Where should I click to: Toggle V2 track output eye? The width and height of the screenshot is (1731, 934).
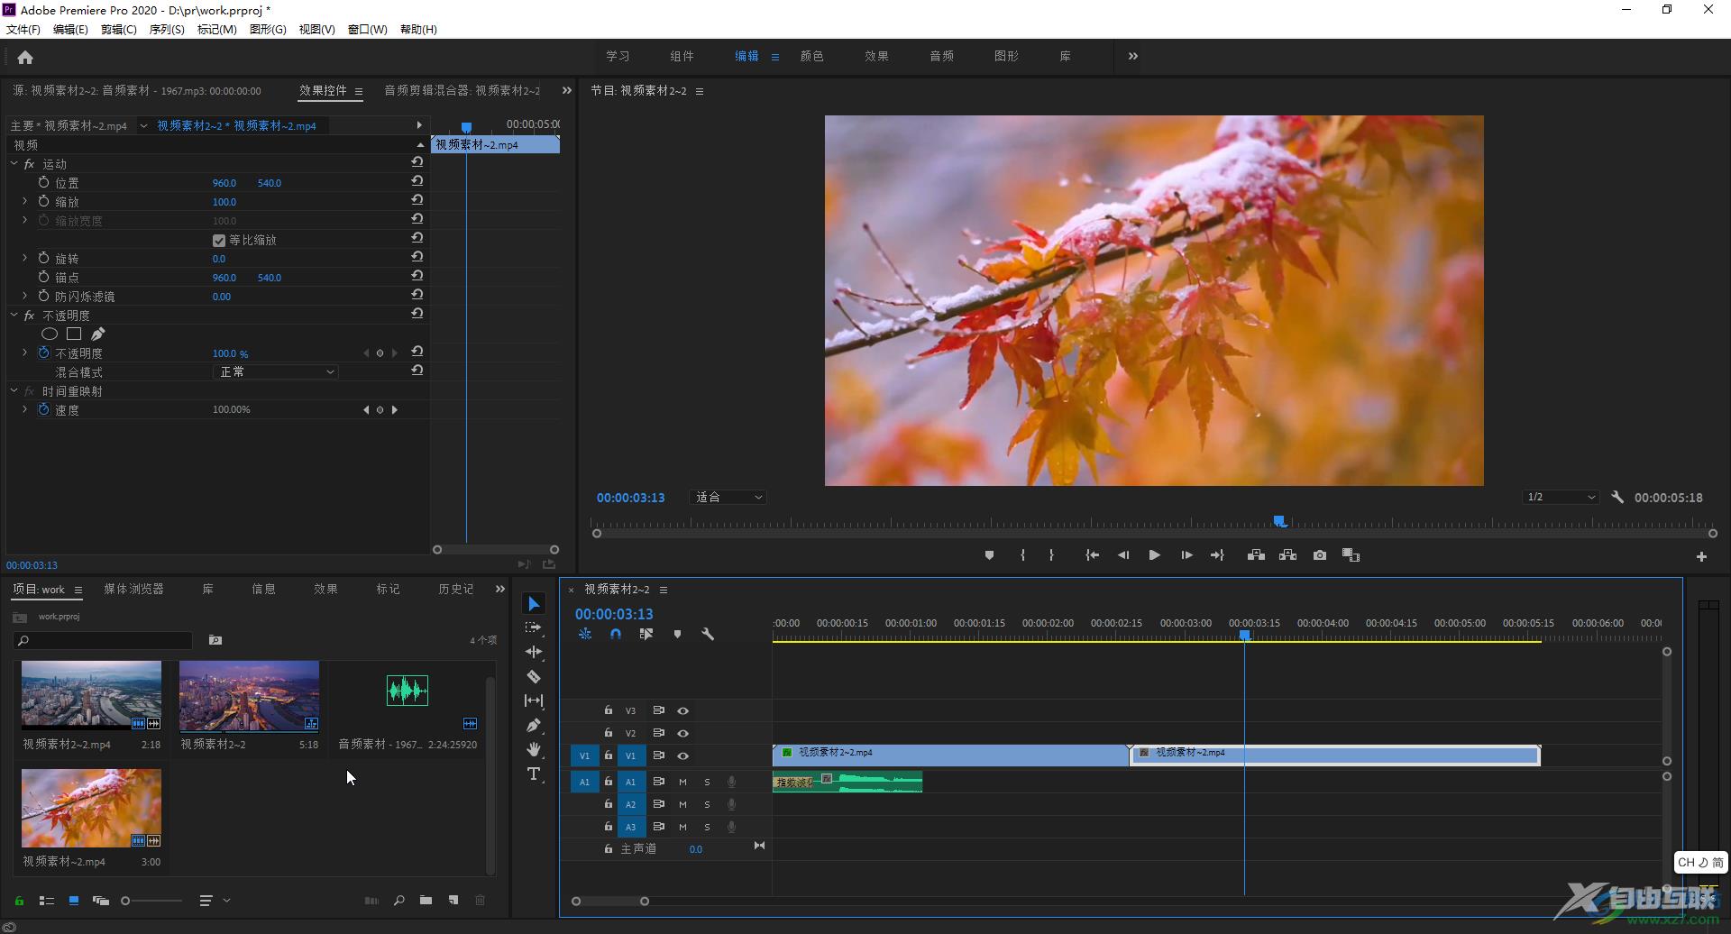682,733
